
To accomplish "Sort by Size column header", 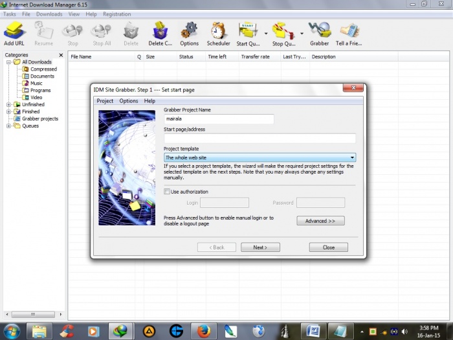I will (160, 57).
